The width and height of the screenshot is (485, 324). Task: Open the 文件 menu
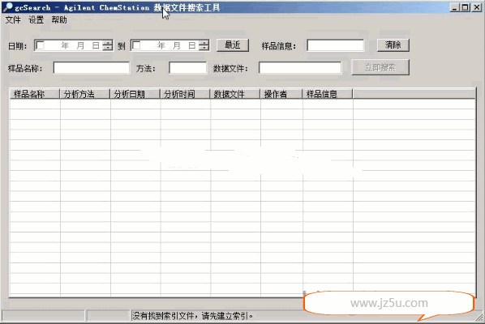(13, 20)
